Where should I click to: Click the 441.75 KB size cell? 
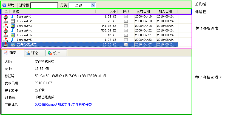pyautogui.click(x=109, y=26)
